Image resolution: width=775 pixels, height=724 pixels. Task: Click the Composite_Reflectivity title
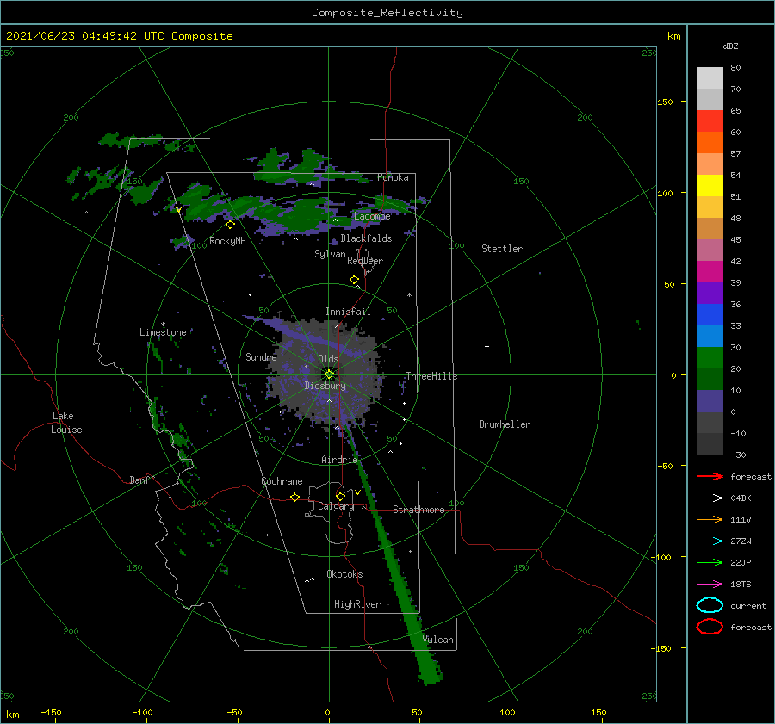pos(387,13)
